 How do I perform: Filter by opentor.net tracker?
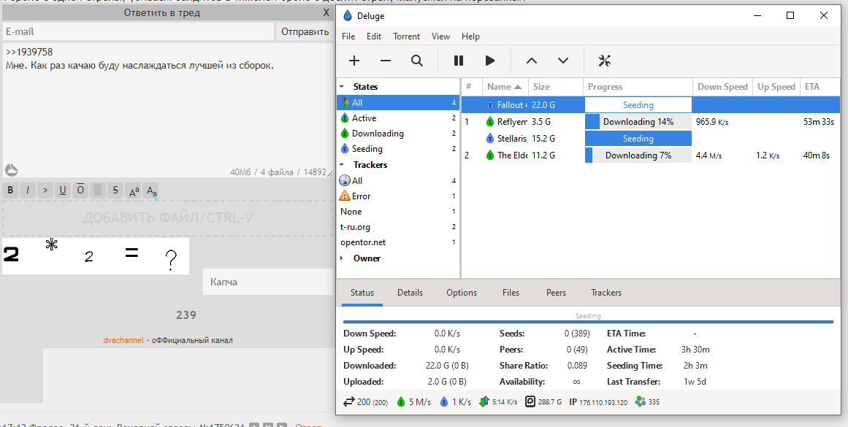tap(398, 242)
